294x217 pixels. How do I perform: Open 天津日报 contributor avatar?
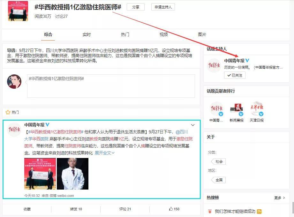tap(257, 109)
